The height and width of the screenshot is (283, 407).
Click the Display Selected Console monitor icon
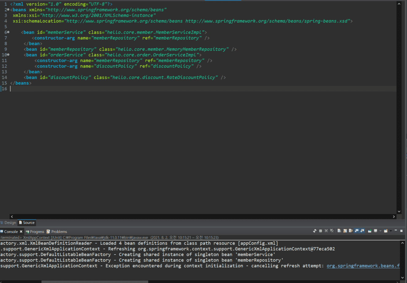[x=375, y=231]
